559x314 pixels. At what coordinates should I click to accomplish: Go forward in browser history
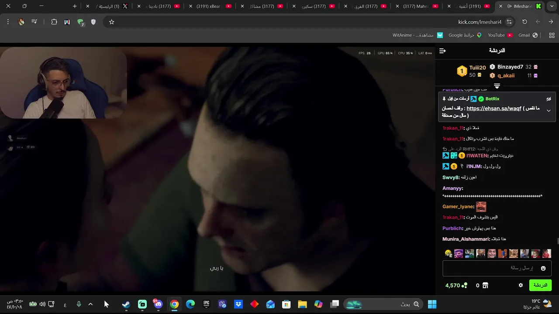click(538, 22)
